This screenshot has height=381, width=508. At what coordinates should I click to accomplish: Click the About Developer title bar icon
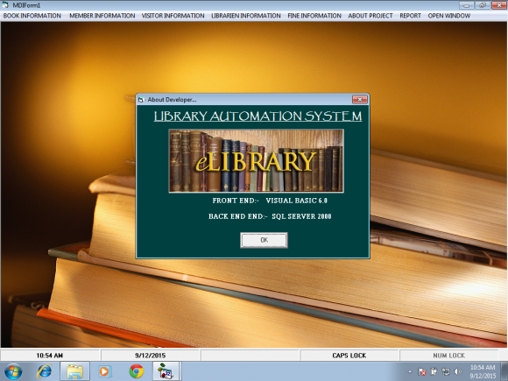(141, 100)
